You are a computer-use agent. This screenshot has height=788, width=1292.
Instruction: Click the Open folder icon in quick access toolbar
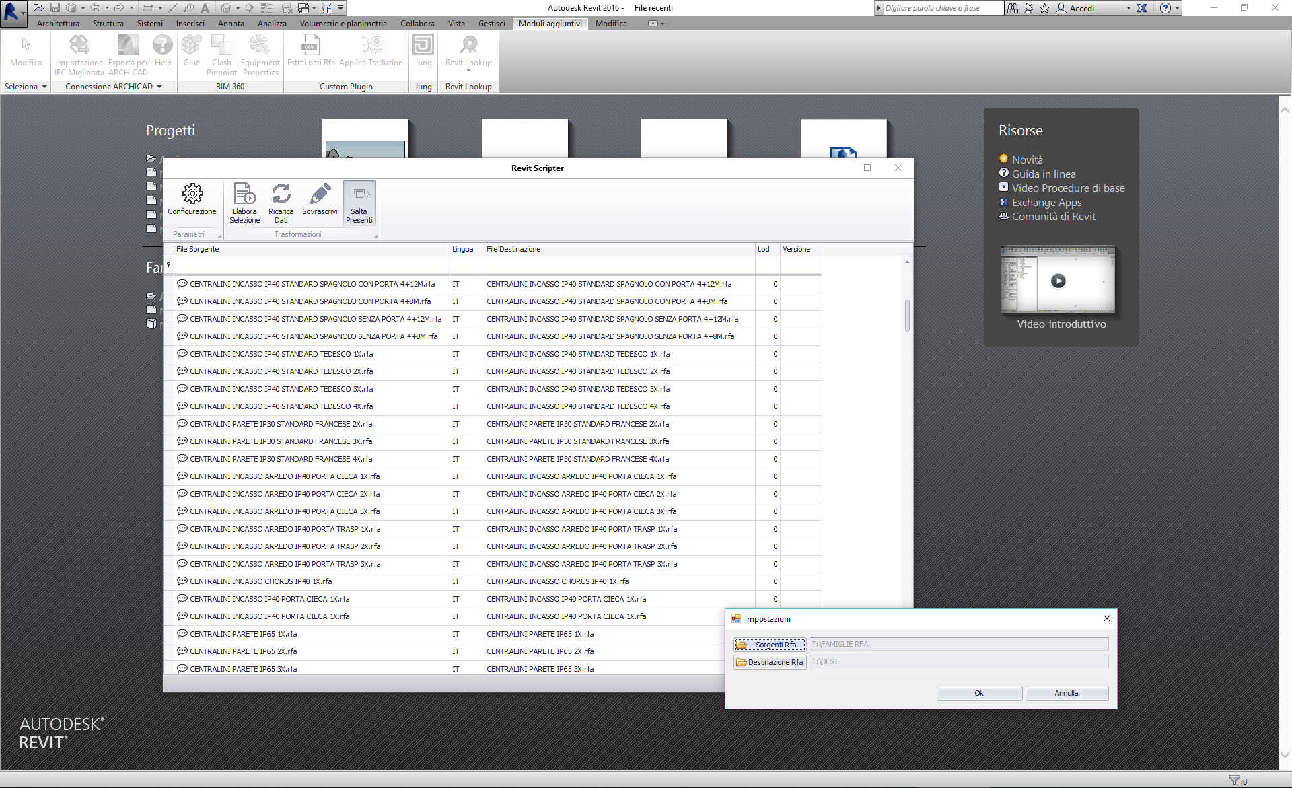tap(39, 8)
